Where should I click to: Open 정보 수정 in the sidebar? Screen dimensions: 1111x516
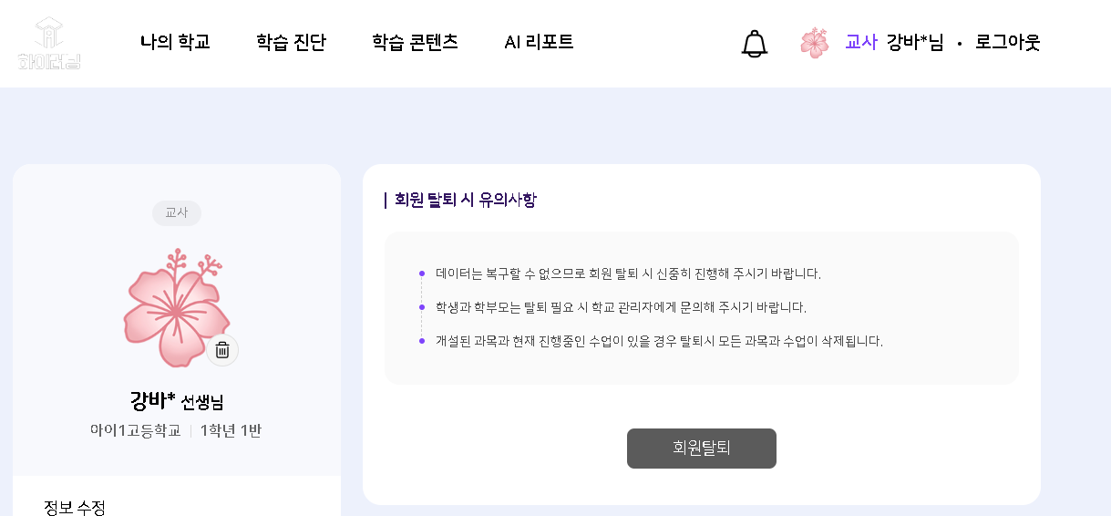click(75, 507)
